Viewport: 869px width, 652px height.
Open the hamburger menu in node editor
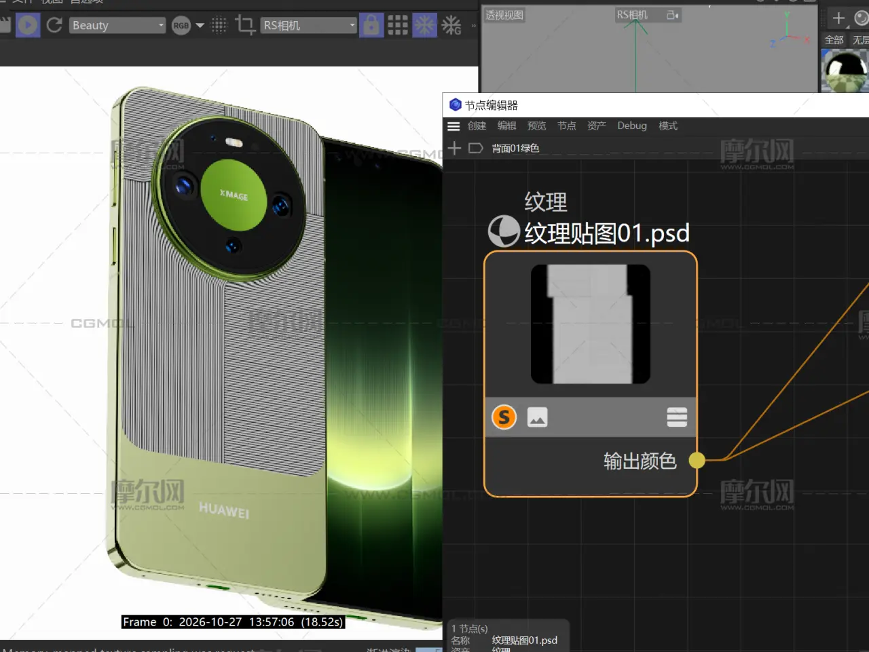pos(454,126)
